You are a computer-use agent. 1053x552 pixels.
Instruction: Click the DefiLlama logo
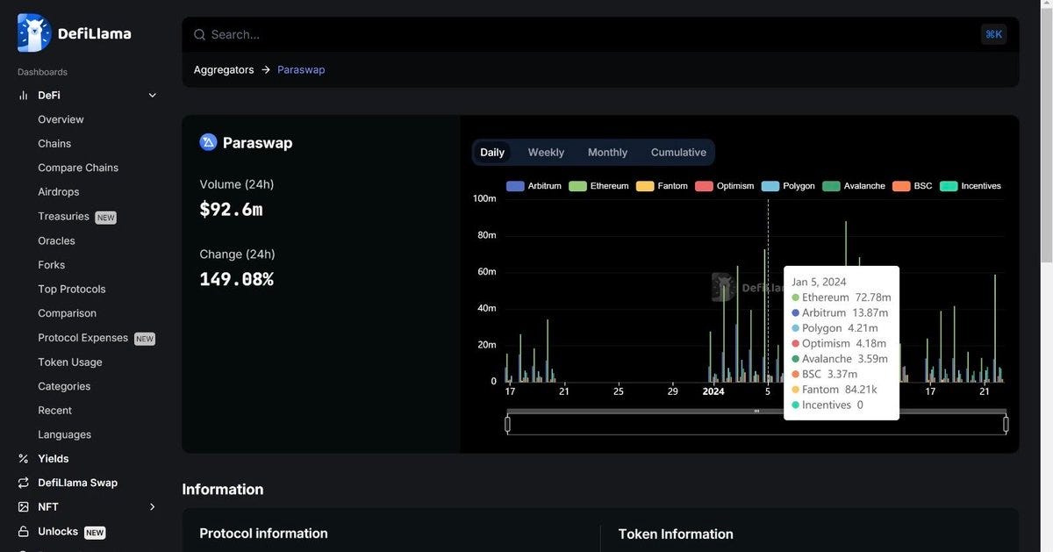coord(75,33)
